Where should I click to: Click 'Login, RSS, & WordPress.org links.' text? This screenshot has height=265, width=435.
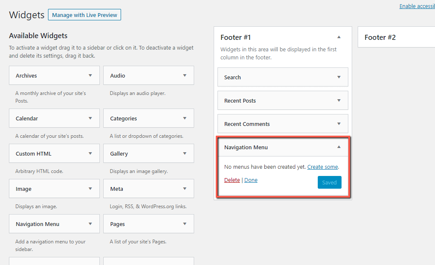[148, 206]
